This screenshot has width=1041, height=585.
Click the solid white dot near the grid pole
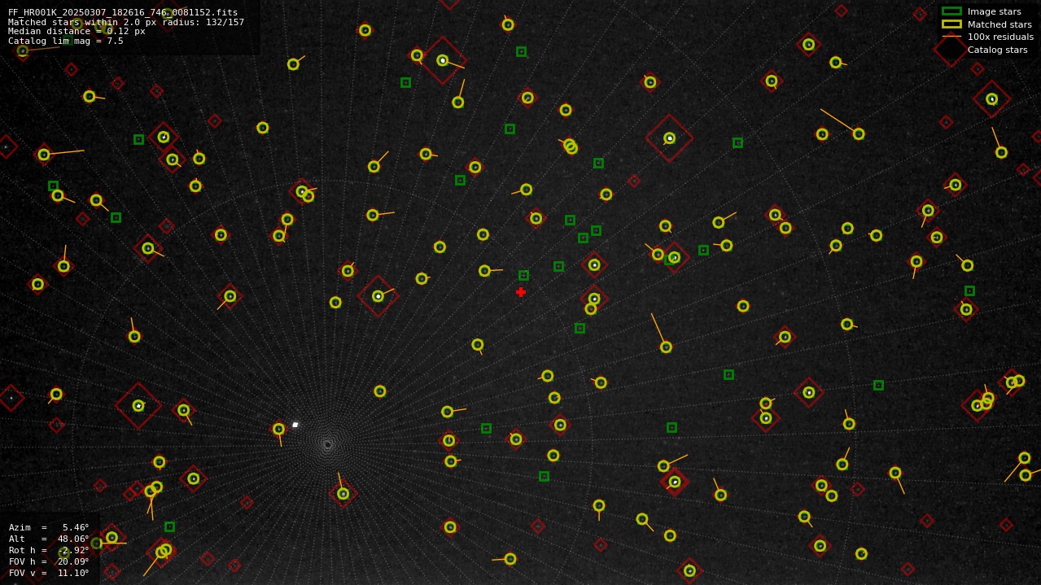(295, 425)
